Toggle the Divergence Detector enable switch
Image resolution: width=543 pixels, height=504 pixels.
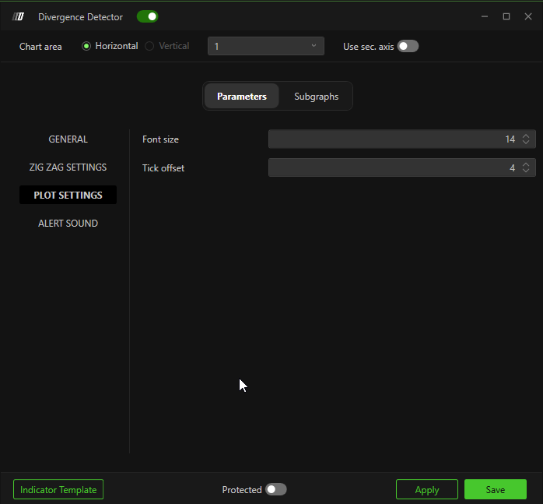pyautogui.click(x=147, y=16)
